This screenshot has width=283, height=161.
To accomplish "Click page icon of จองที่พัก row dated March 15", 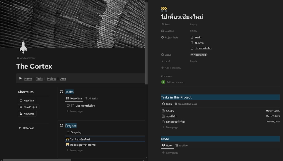I will tap(163, 116).
